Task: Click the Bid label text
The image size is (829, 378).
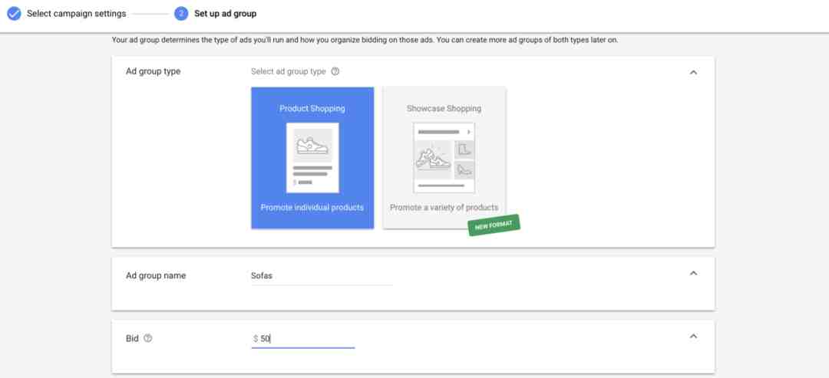Action: pos(132,338)
